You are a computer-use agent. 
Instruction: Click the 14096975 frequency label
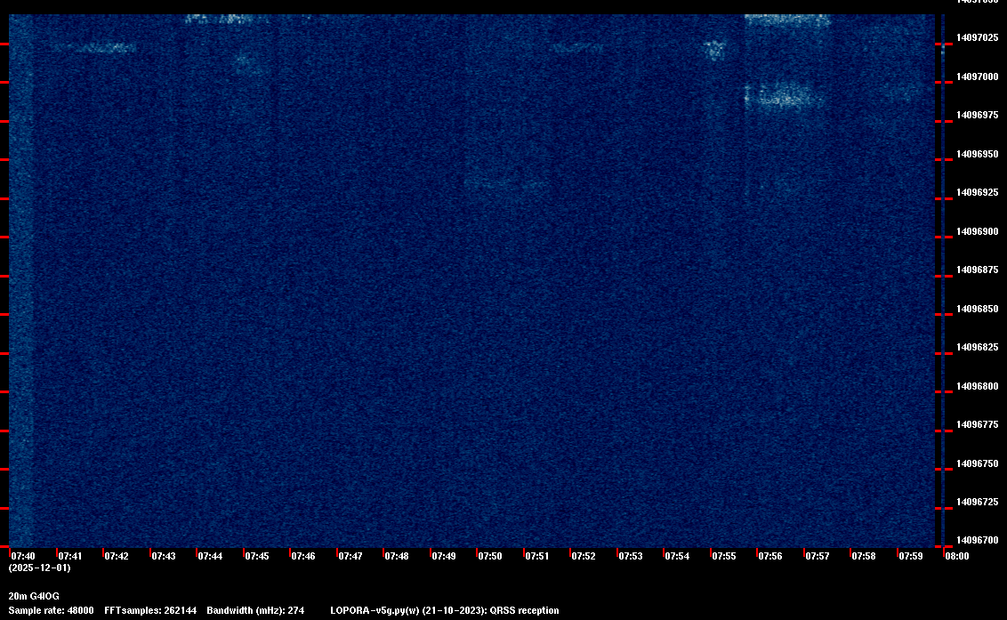[978, 115]
